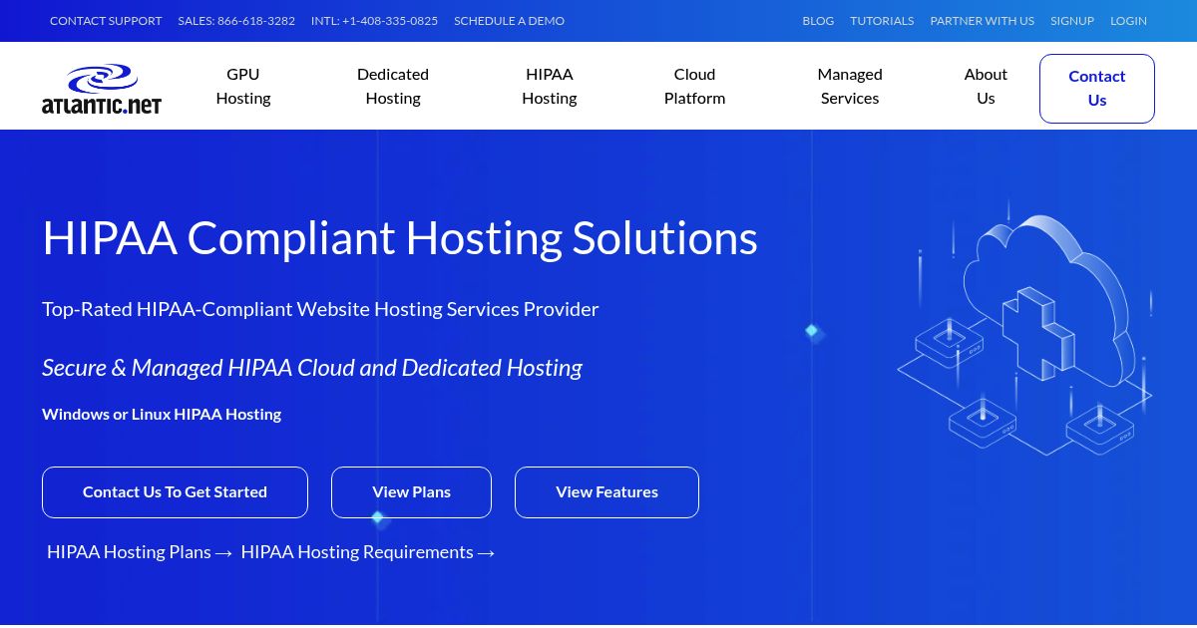Open the Cloud Platform menu
Screen dimensions: 1197x628
[x=694, y=86]
